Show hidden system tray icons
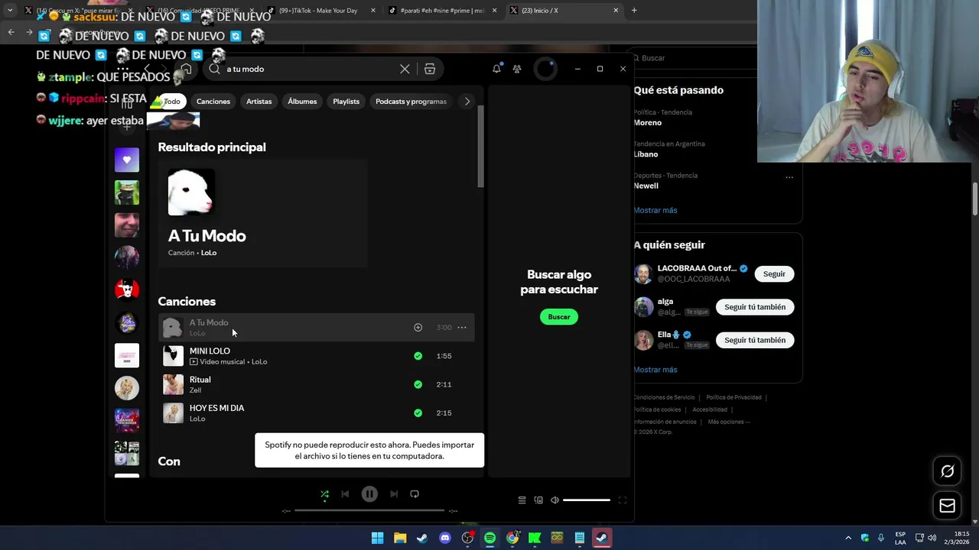Screen dimensions: 979x550 pyautogui.click(x=847, y=538)
